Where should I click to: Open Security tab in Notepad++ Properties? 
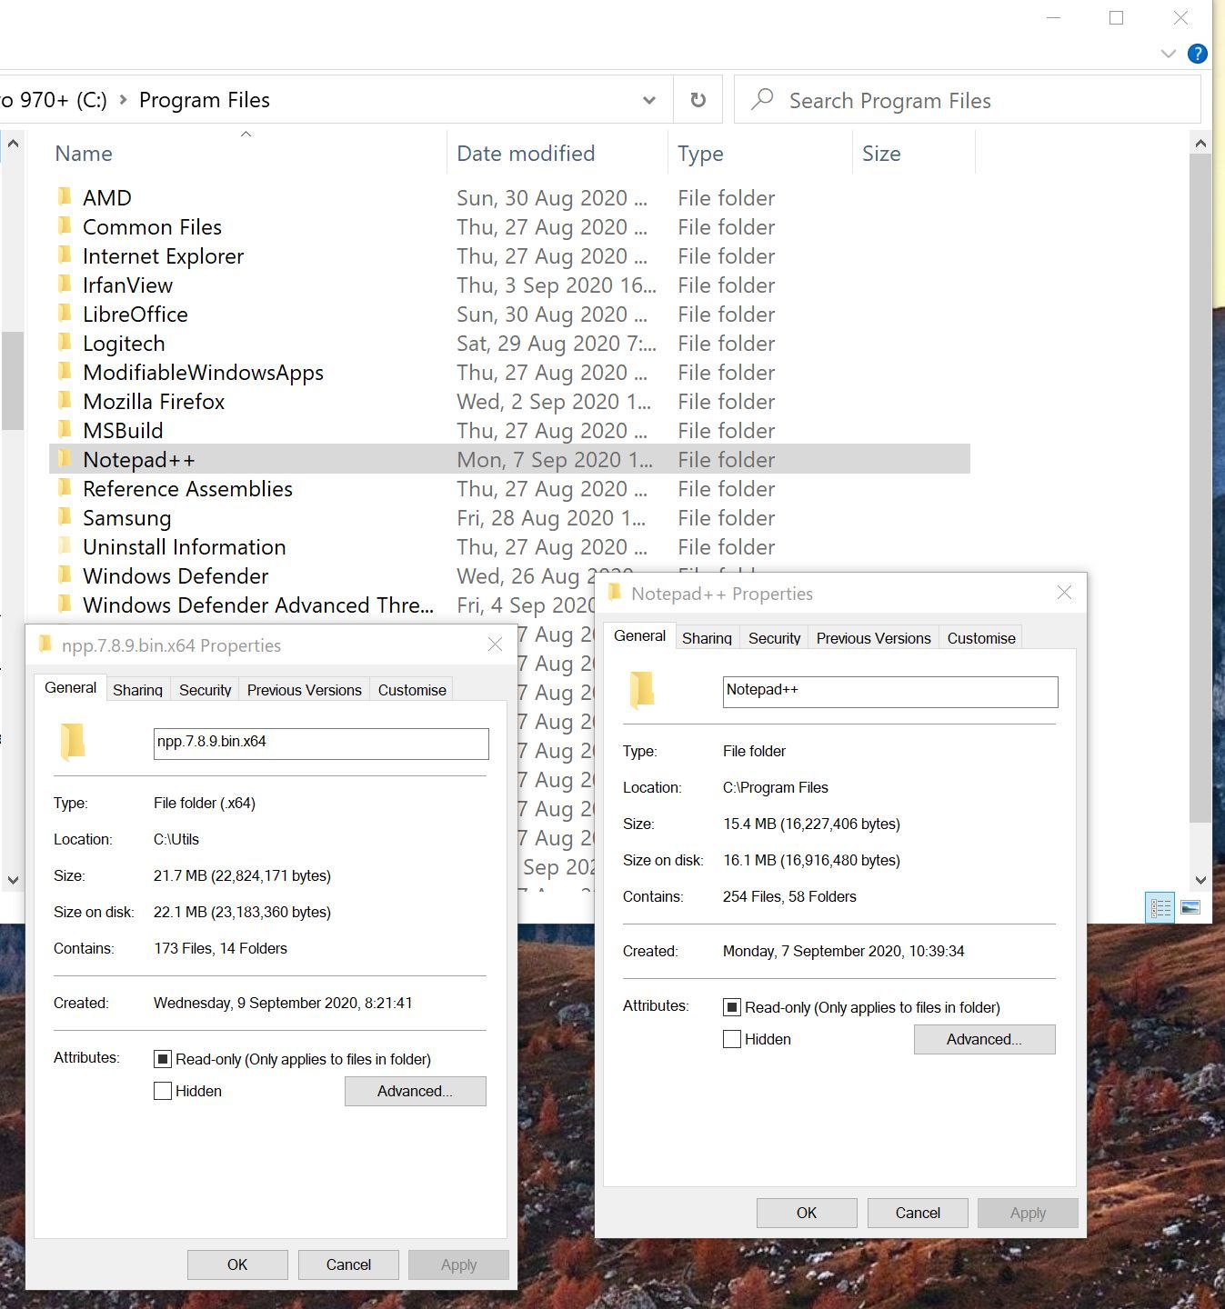click(x=775, y=638)
